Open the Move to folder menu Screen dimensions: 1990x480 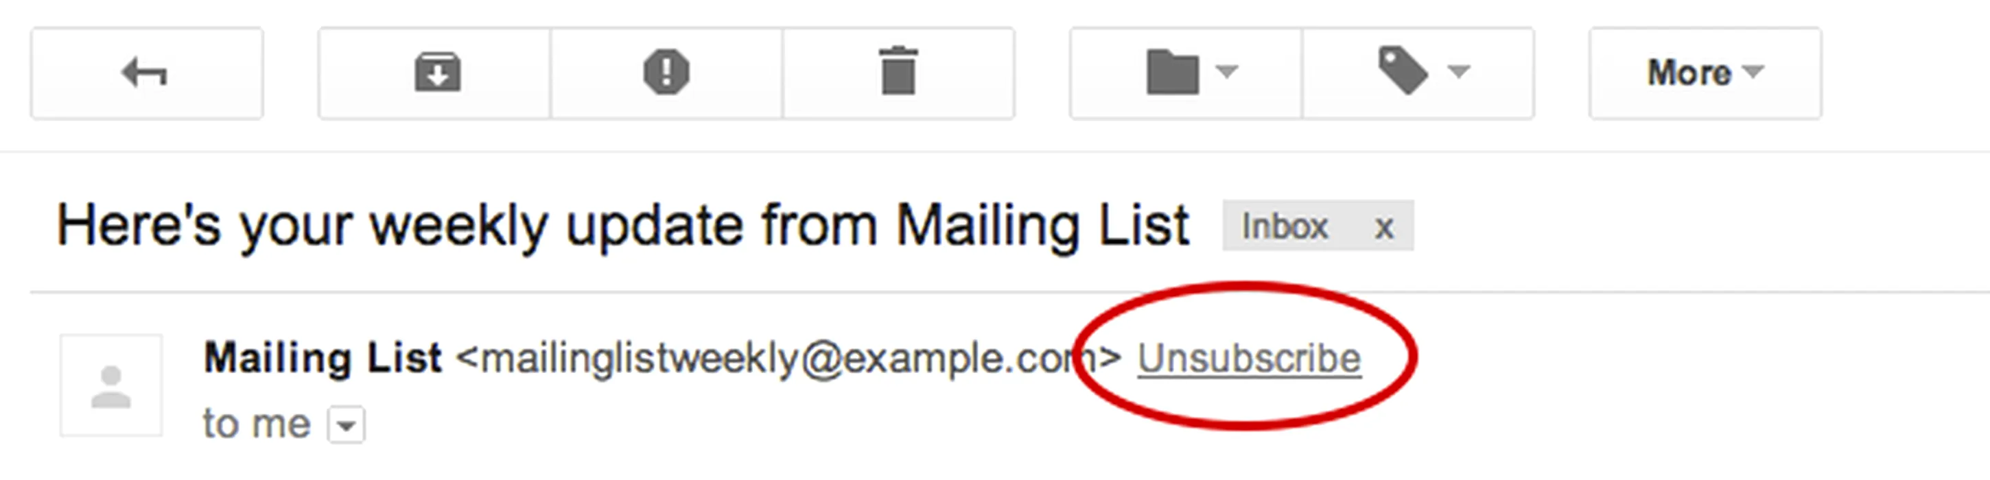click(x=1186, y=73)
